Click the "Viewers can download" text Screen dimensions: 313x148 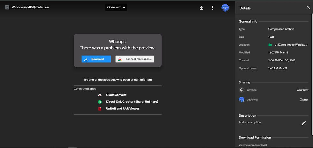(x=253, y=145)
